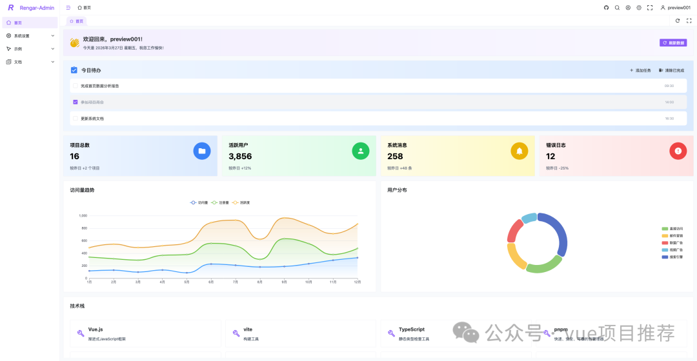Open settings via the gear icon
The height and width of the screenshot is (361, 697).
[639, 8]
